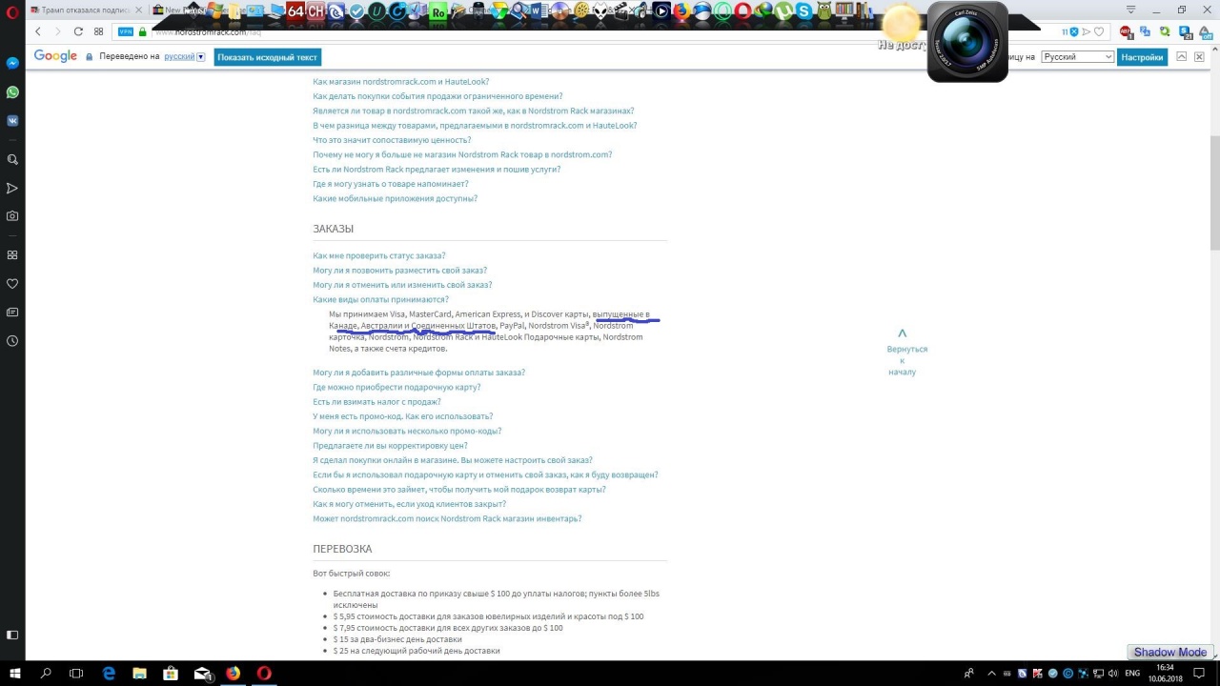The width and height of the screenshot is (1220, 686).
Task: Expand Могу ли я отменить или изменить свой заказ?
Action: [402, 285]
